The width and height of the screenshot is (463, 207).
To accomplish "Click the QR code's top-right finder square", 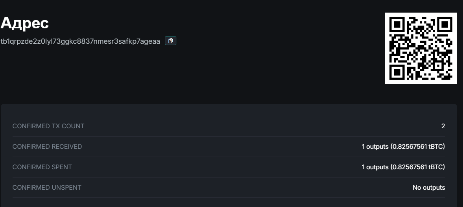I will tap(445, 24).
